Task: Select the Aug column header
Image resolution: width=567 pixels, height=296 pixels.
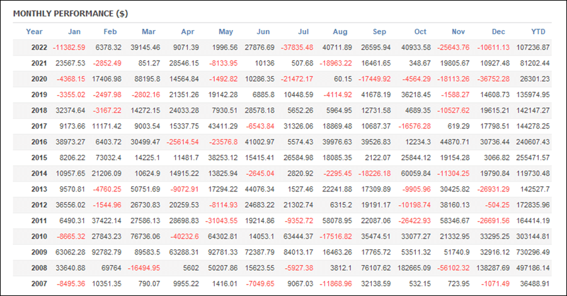Action: coord(340,32)
